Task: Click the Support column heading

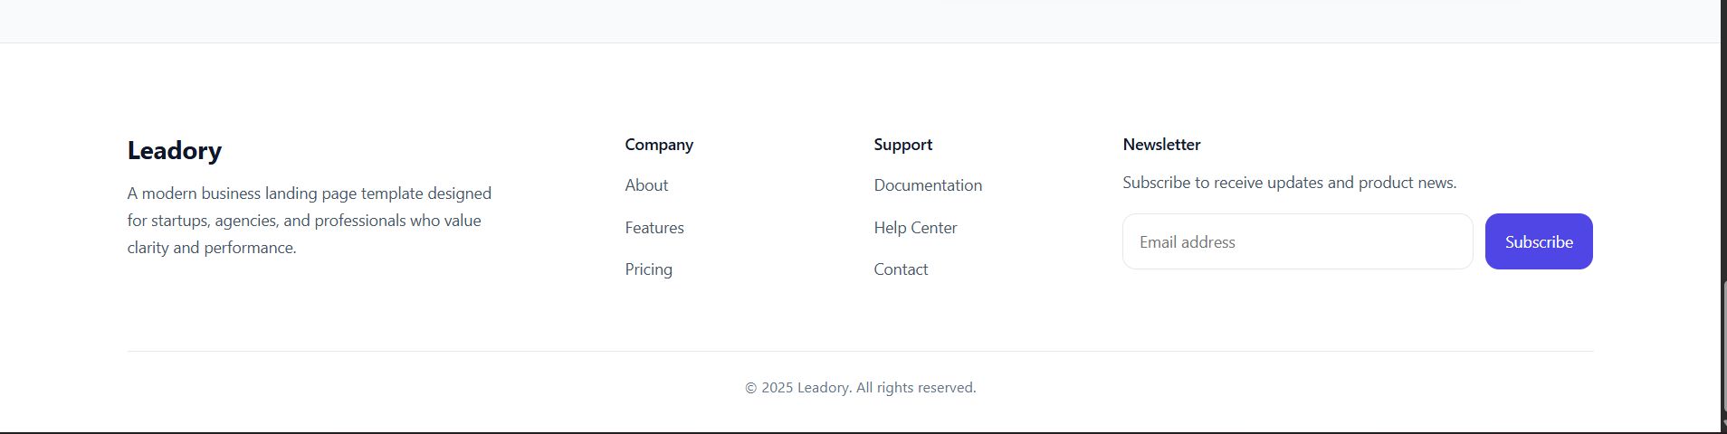Action: [902, 145]
